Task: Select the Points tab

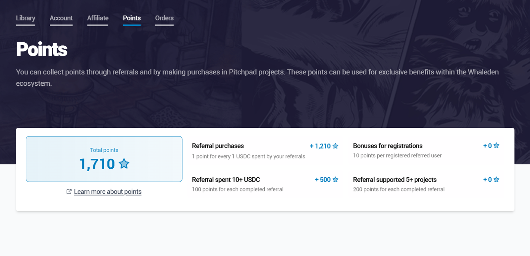Action: (x=132, y=18)
